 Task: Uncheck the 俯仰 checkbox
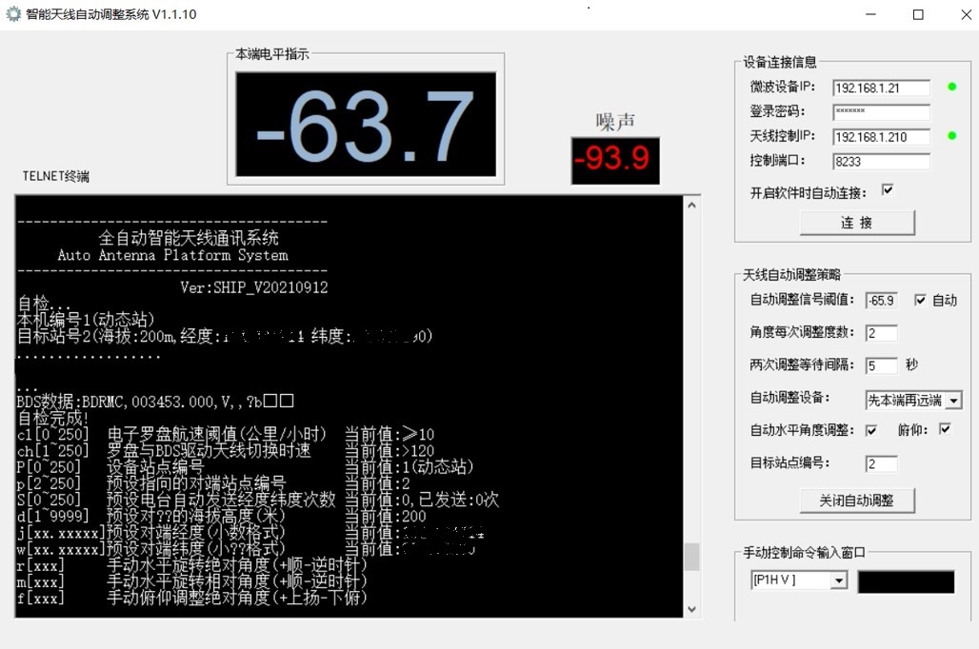tap(947, 430)
